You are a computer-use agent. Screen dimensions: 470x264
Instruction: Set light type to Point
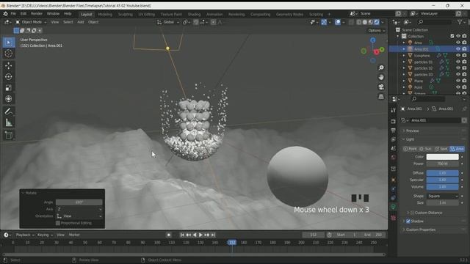pos(410,149)
